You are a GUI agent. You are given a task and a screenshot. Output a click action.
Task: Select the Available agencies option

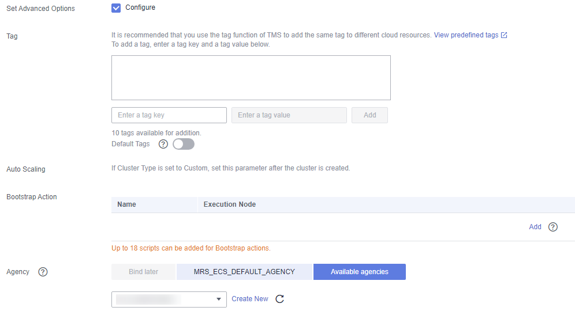pos(359,272)
